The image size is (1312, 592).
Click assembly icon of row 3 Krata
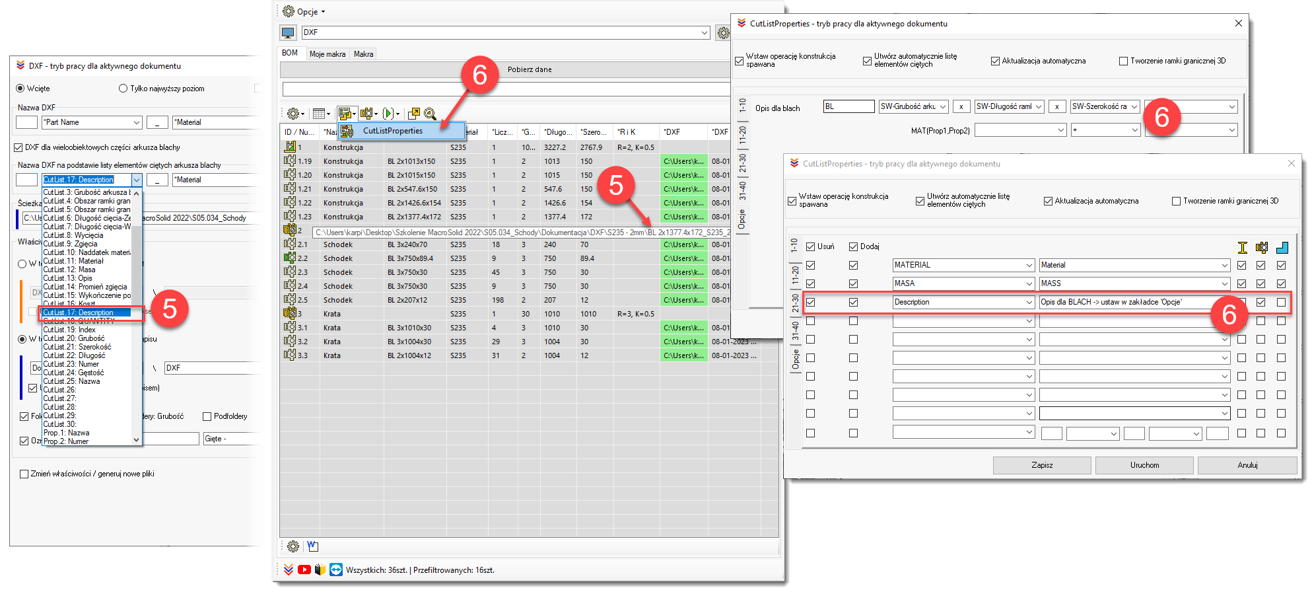[289, 313]
